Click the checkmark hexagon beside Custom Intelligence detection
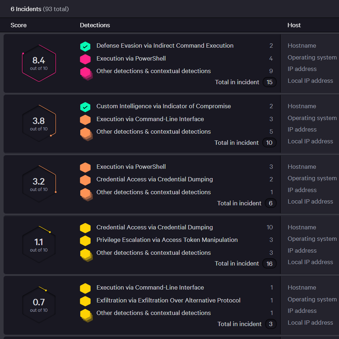The height and width of the screenshot is (339, 339). pos(86,106)
